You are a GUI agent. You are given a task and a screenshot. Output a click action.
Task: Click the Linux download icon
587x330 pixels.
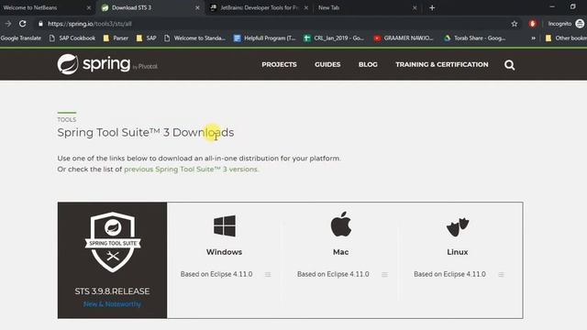[x=458, y=226]
